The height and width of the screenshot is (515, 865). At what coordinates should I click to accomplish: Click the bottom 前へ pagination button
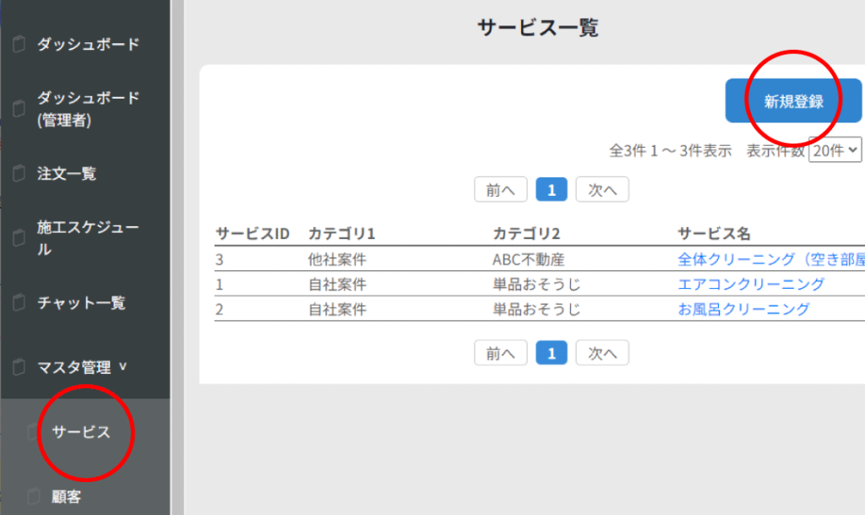point(501,353)
